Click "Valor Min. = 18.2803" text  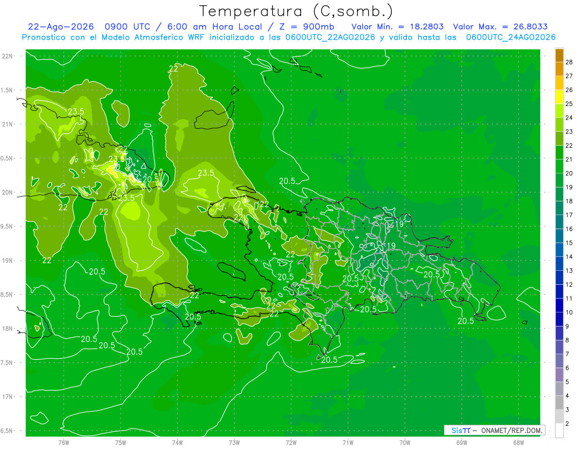[398, 27]
